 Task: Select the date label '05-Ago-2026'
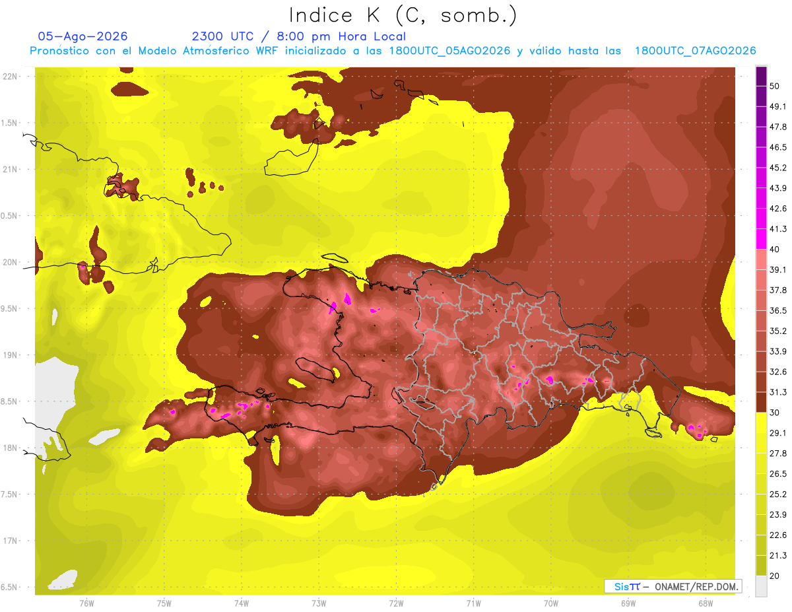tap(83, 36)
